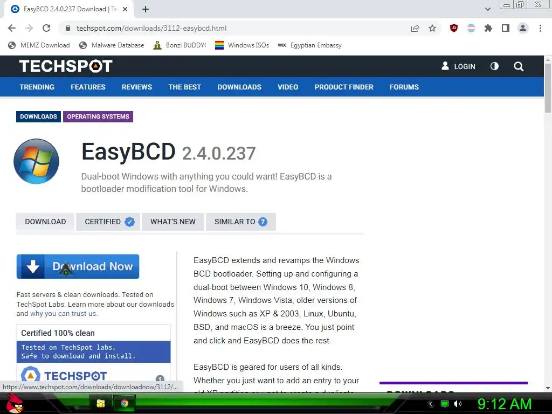
Task: Click the Certified 100% clean heading
Action: coord(58,333)
